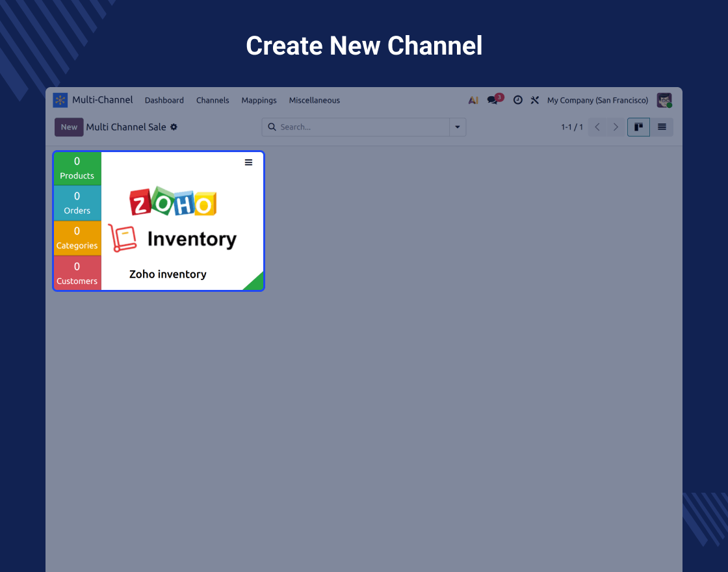Go to next page of records
728x572 pixels.
[616, 127]
